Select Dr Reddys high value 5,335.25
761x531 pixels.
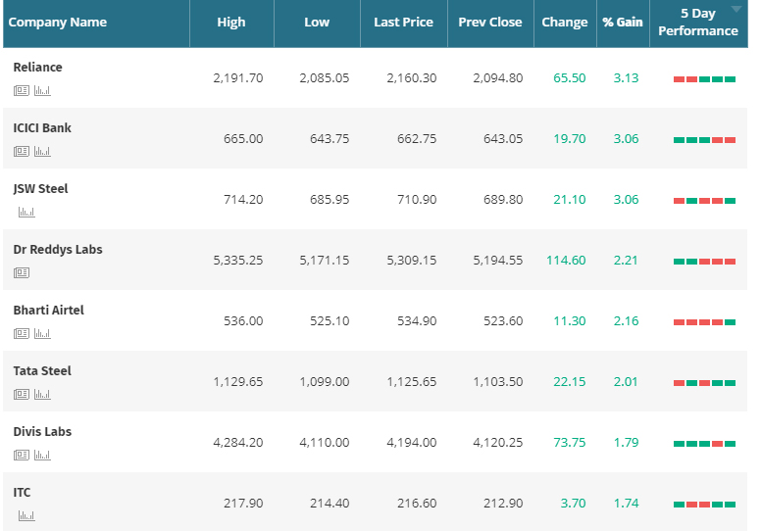(x=237, y=261)
